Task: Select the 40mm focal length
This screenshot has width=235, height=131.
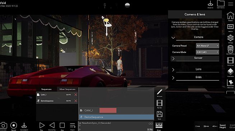Action: pyautogui.click(x=215, y=126)
